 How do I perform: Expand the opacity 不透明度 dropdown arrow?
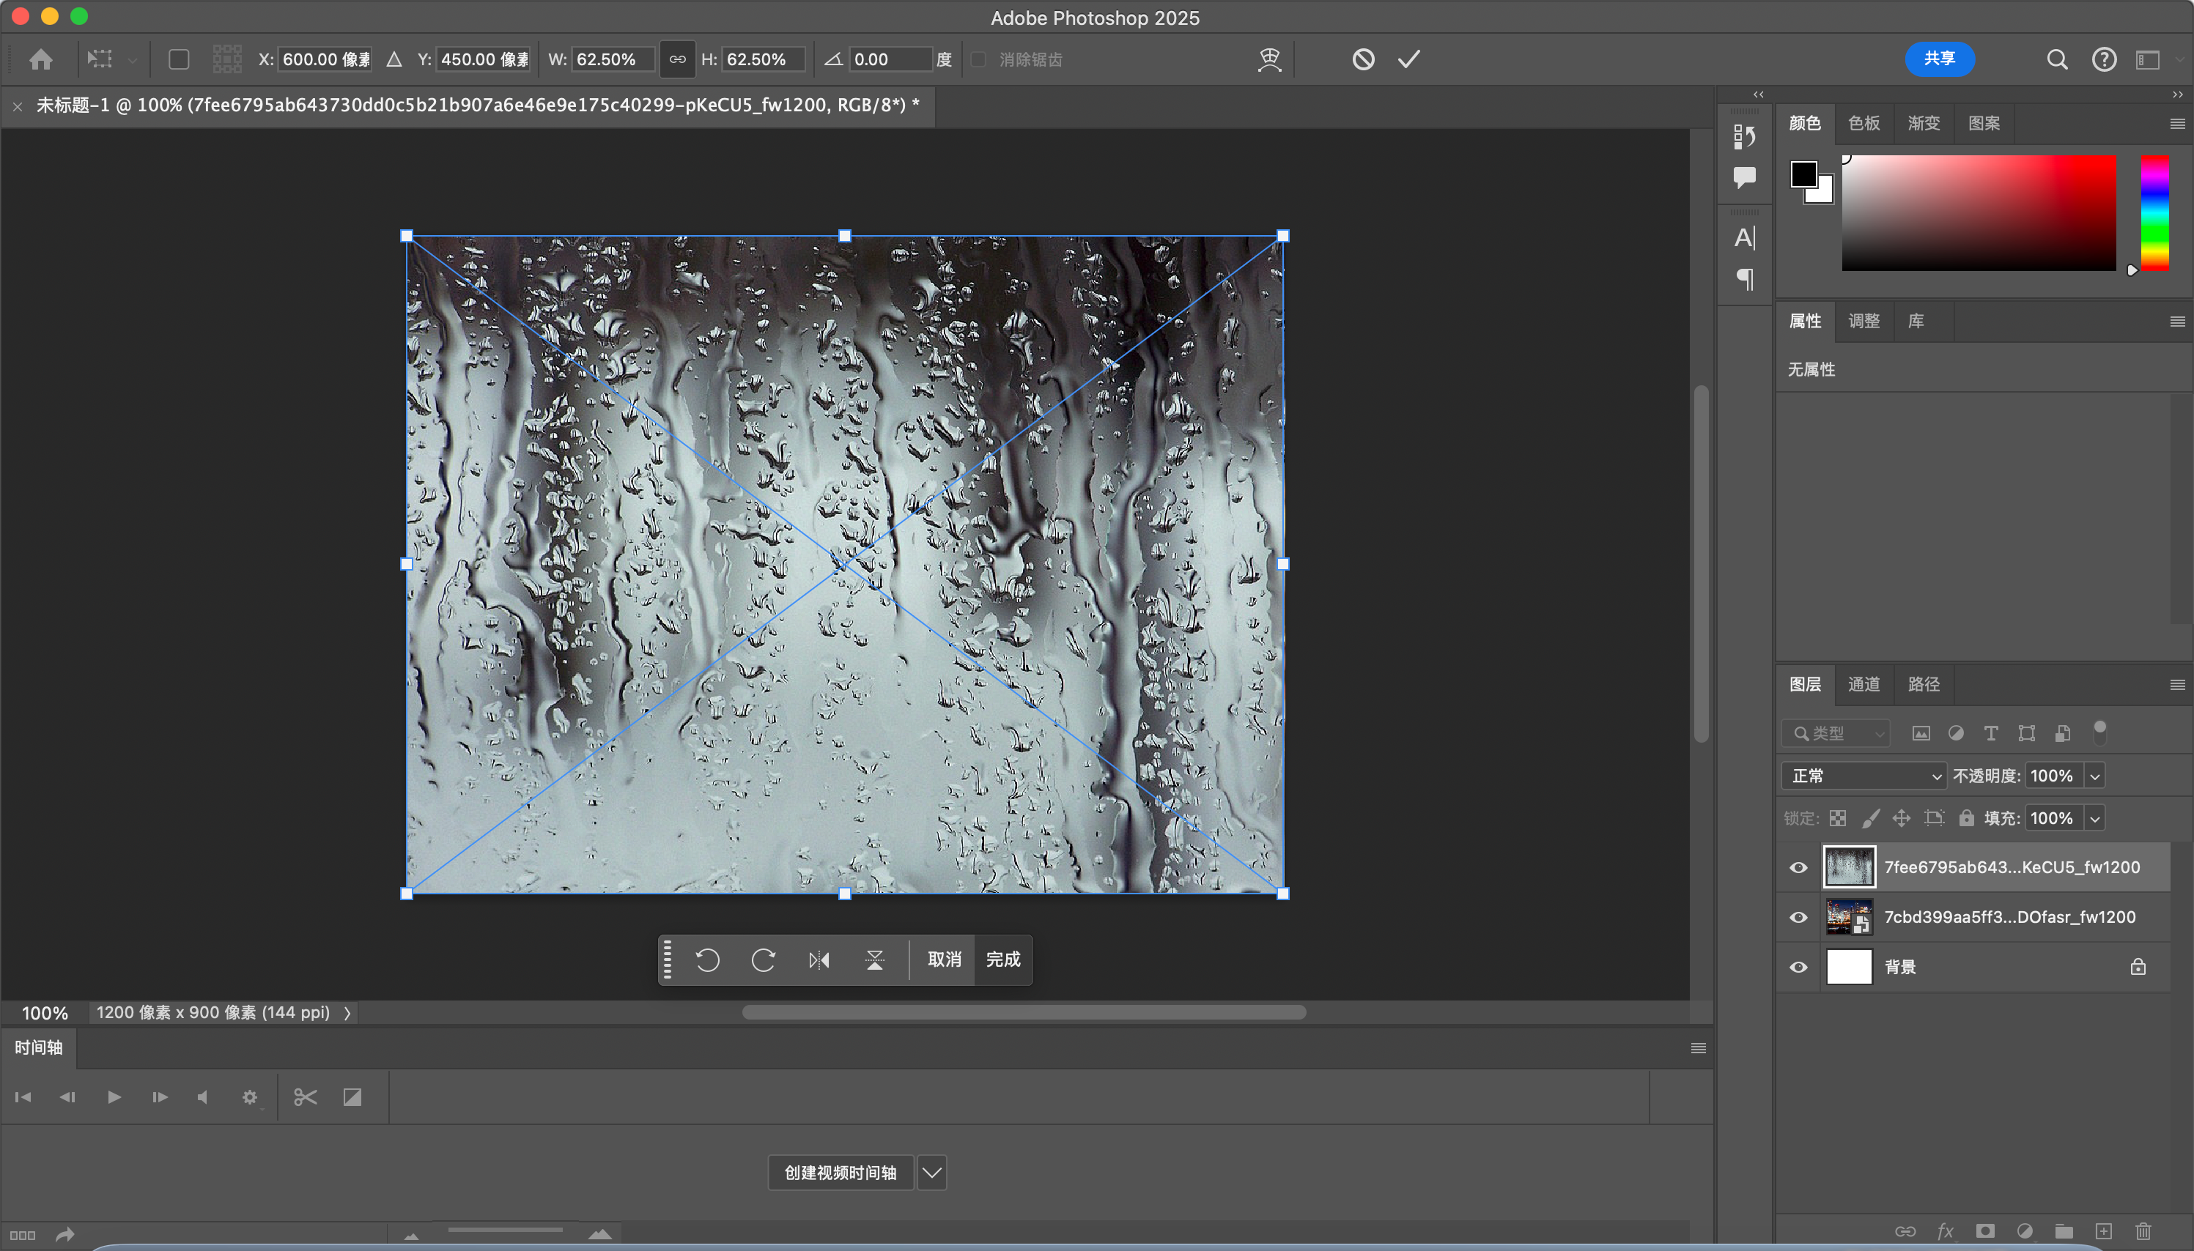point(2095,776)
